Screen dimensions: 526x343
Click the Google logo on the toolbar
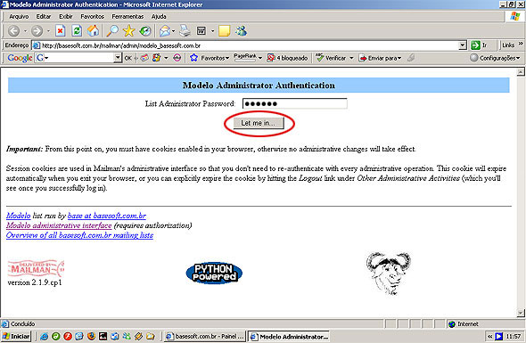21,58
